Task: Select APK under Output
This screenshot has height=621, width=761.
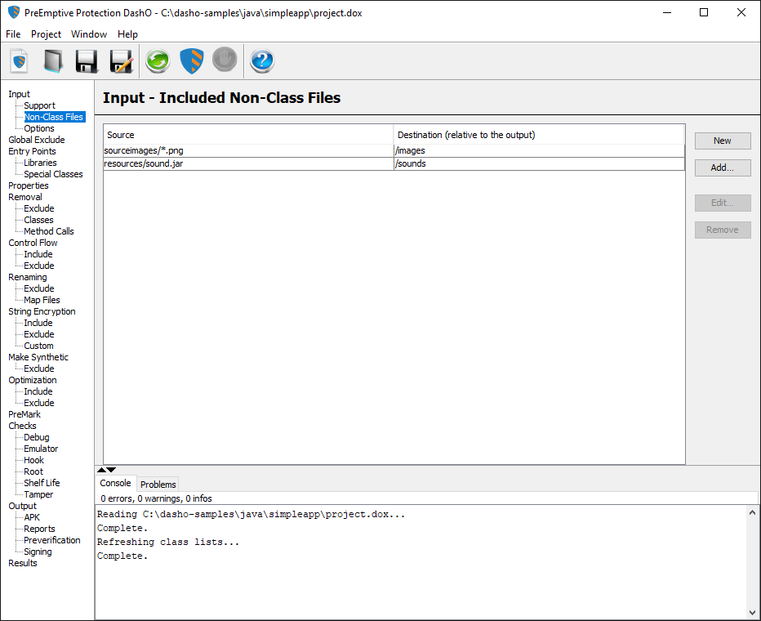Action: tap(32, 517)
